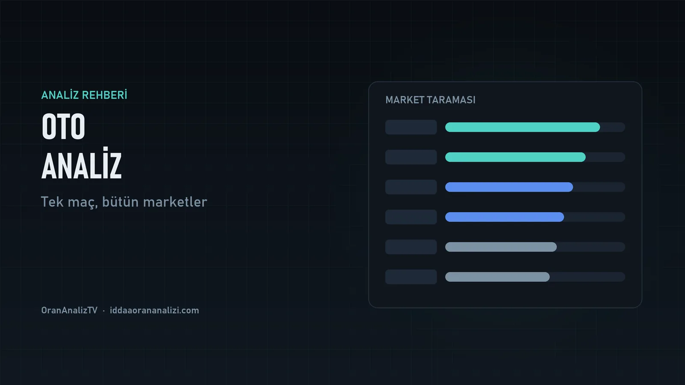
Task: Click the ANALİZ REHBERİ heading text
Action: (84, 95)
